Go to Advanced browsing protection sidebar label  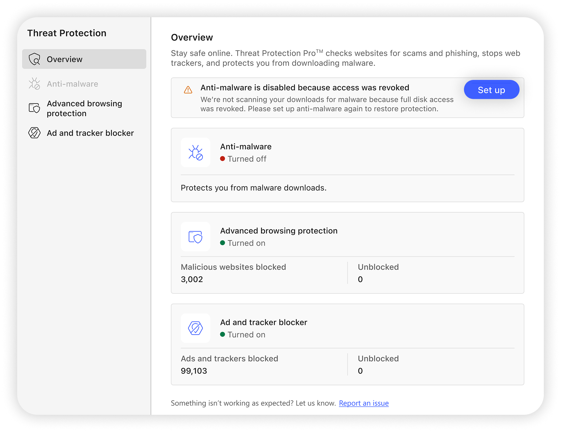tap(84, 108)
